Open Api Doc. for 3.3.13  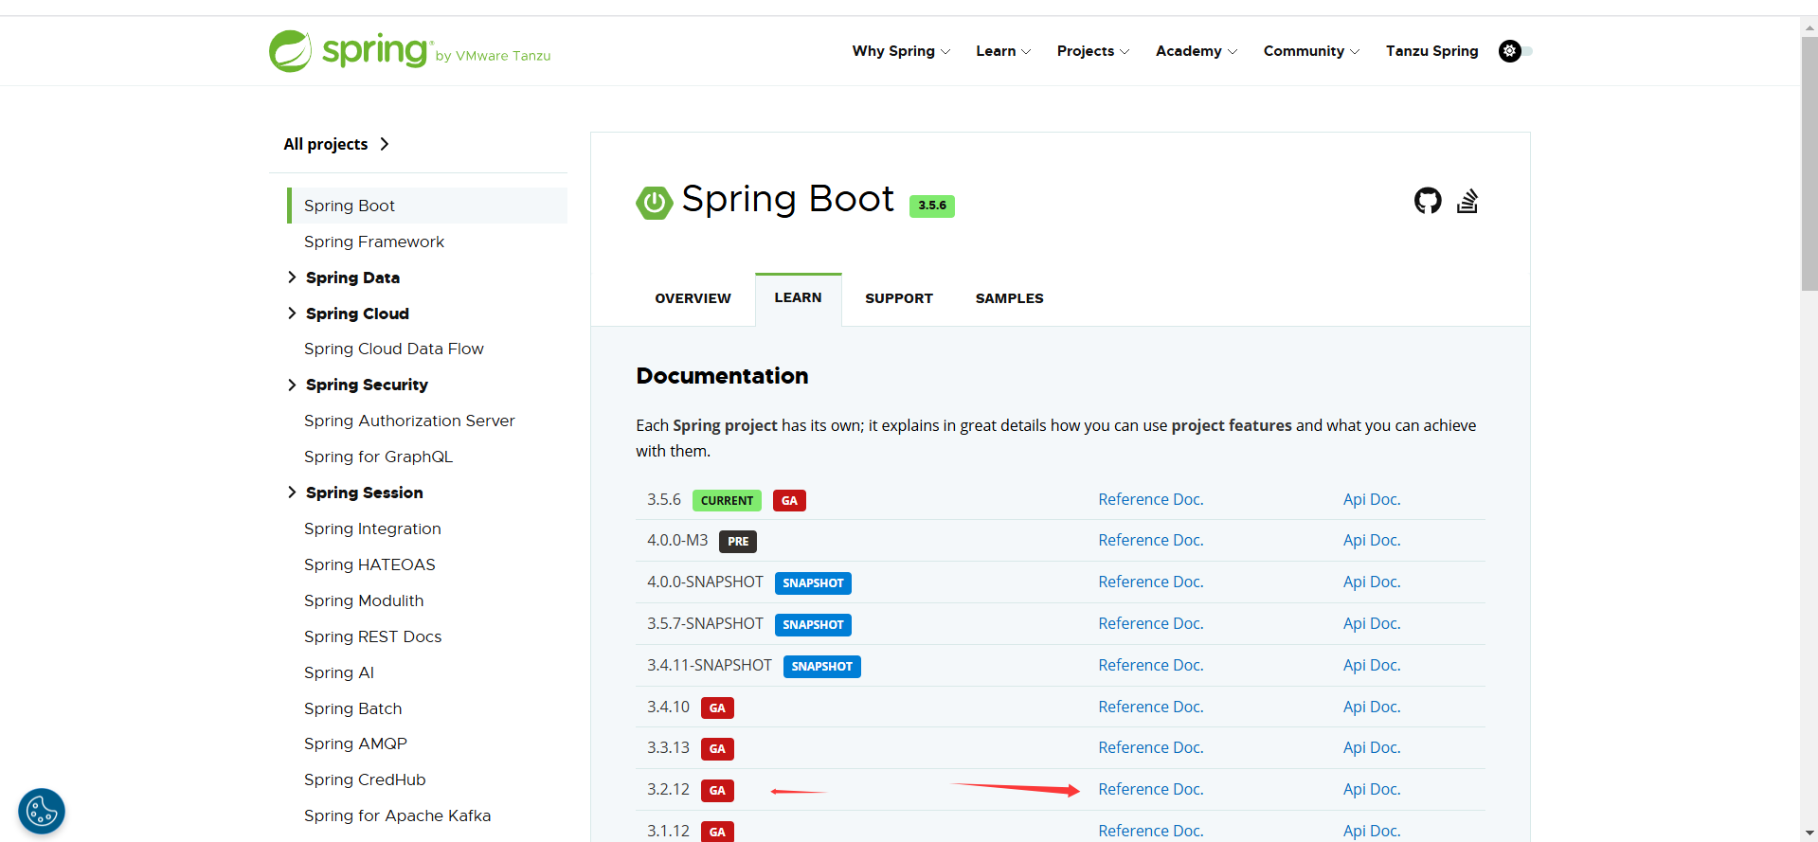(x=1371, y=747)
